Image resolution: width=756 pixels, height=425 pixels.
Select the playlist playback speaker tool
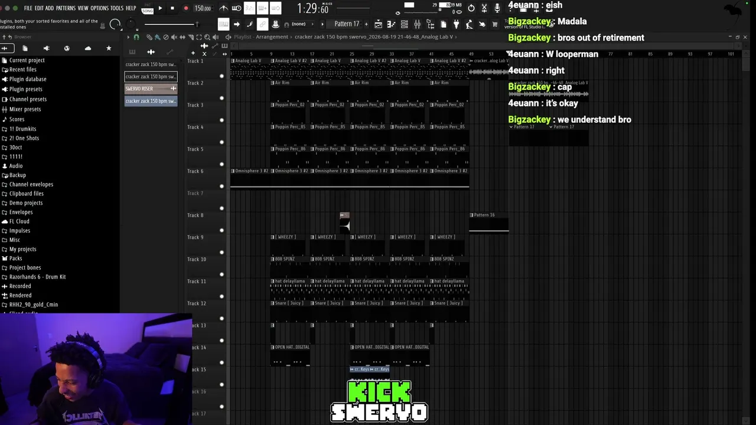click(215, 37)
